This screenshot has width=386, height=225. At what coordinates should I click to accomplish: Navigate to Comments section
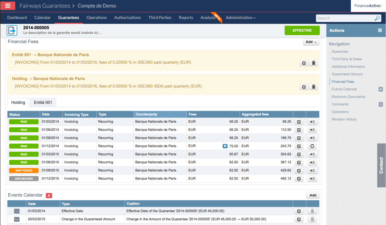point(340,104)
